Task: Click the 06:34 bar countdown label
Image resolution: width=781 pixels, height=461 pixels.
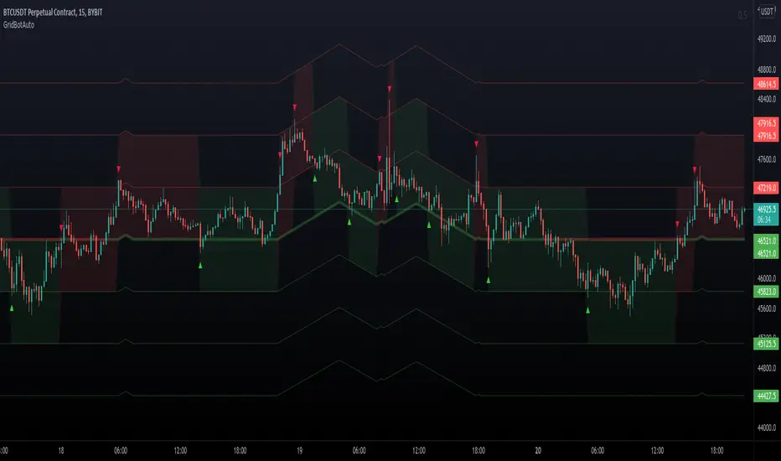Action: (x=766, y=220)
